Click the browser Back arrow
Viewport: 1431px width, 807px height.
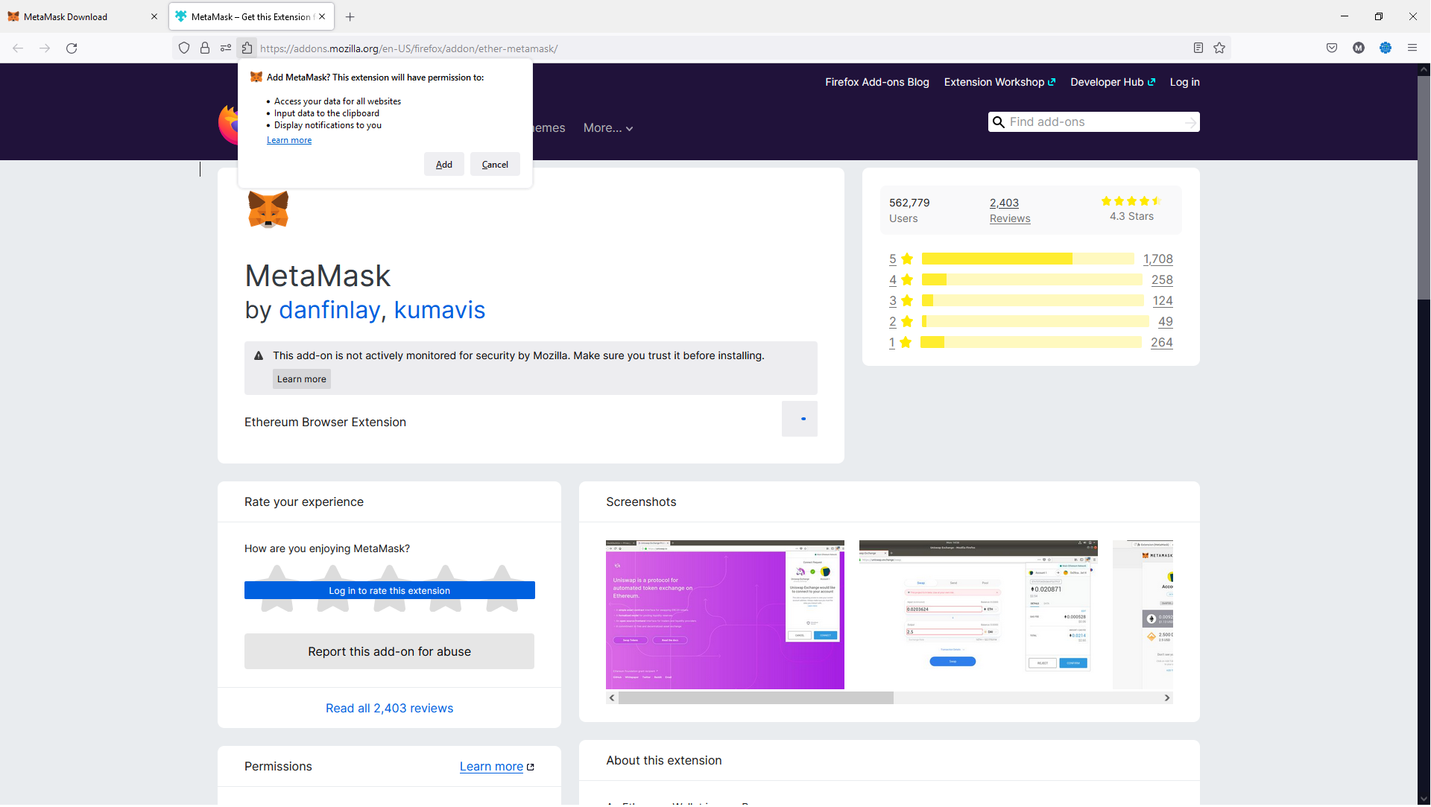[x=18, y=48]
